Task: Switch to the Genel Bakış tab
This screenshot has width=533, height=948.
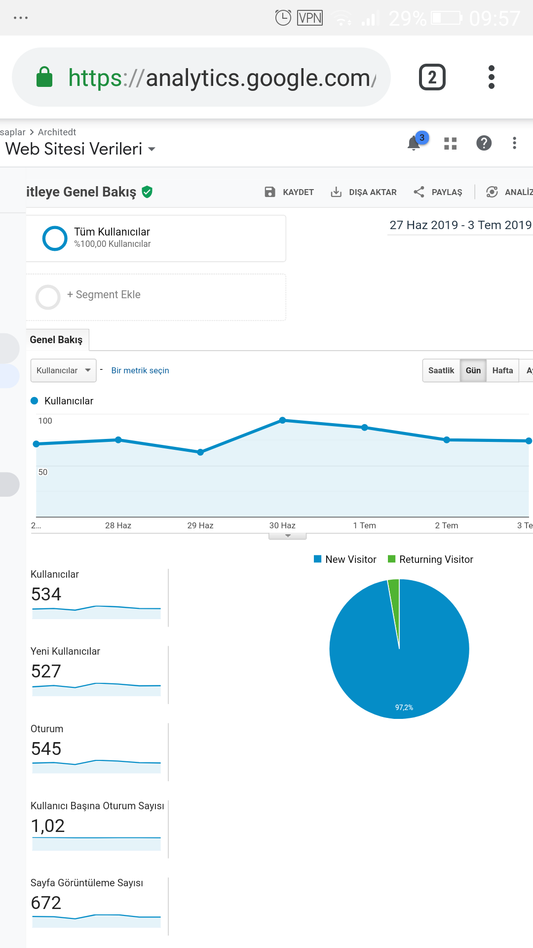Action: coord(56,340)
